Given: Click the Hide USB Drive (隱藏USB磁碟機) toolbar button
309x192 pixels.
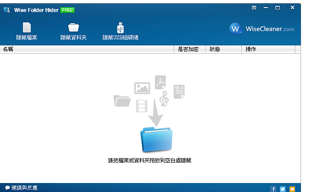Looking at the screenshot, I should click(120, 31).
